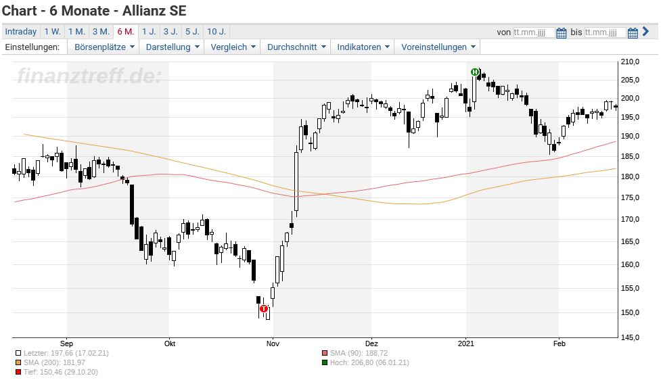Screen dimensions: 663x380
Task: Click the 'Okt' x-axis label
Action: [170, 343]
